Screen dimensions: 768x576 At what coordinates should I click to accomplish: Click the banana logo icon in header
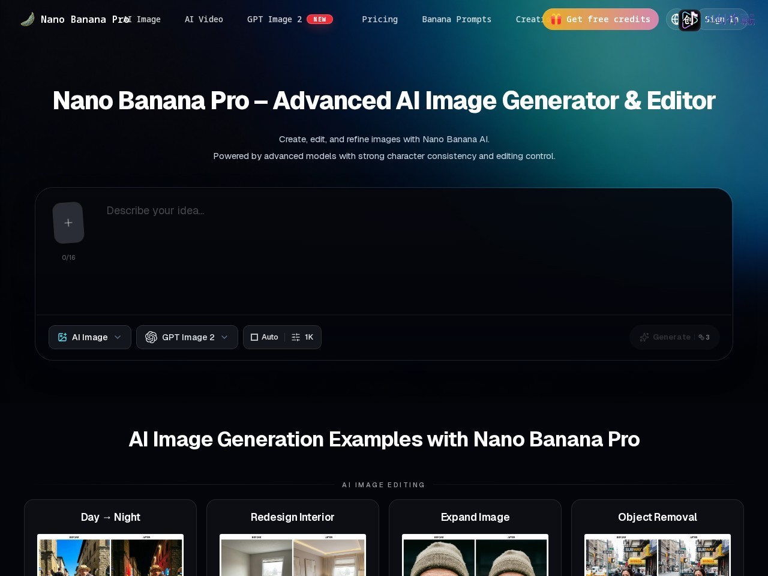(27, 19)
